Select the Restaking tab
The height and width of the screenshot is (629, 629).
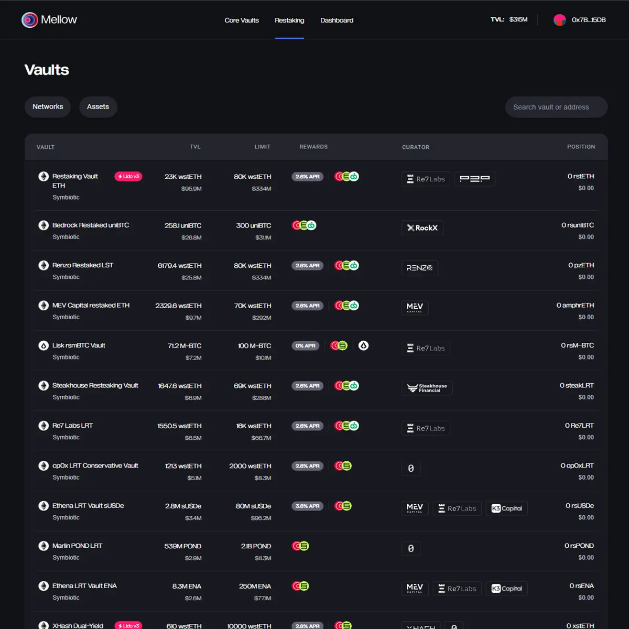tap(289, 20)
